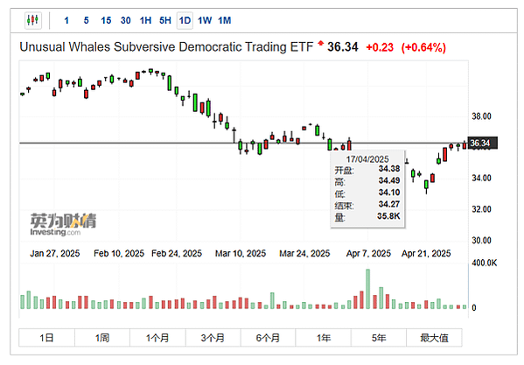524x365 pixels.
Task: Switch to the 1H interval
Action: pyautogui.click(x=145, y=21)
